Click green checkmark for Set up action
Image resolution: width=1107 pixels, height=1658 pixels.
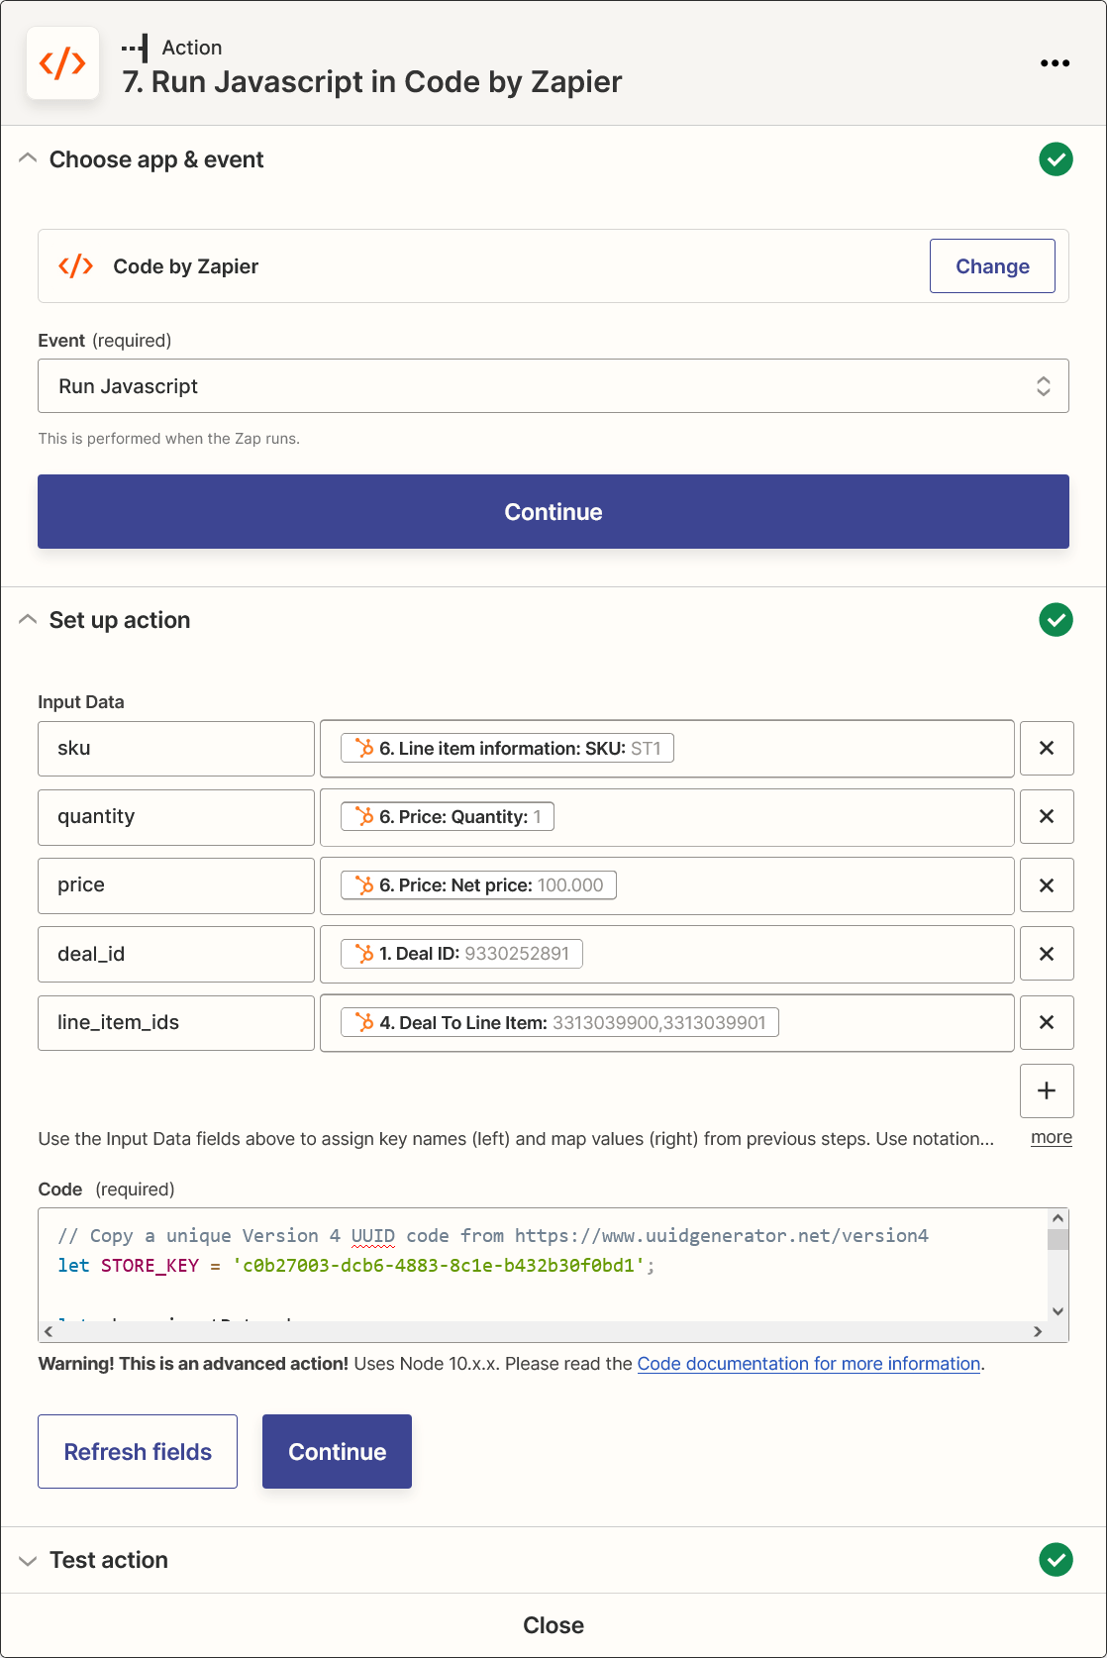[x=1056, y=620]
